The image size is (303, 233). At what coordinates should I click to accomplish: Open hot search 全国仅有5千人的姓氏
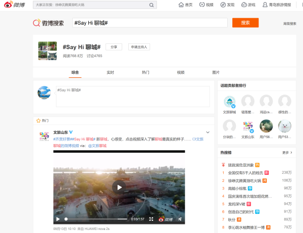245,173
